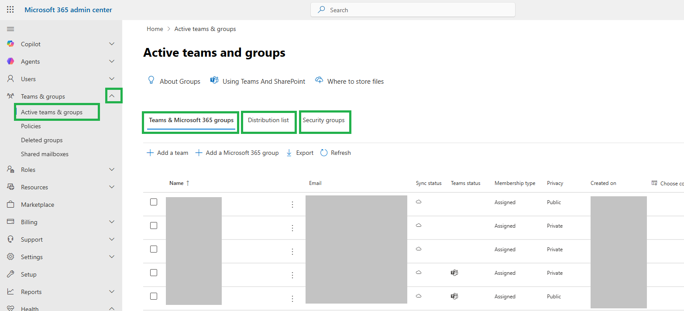The height and width of the screenshot is (311, 684).
Task: Tick the checkbox of the third group row
Action: click(x=154, y=249)
